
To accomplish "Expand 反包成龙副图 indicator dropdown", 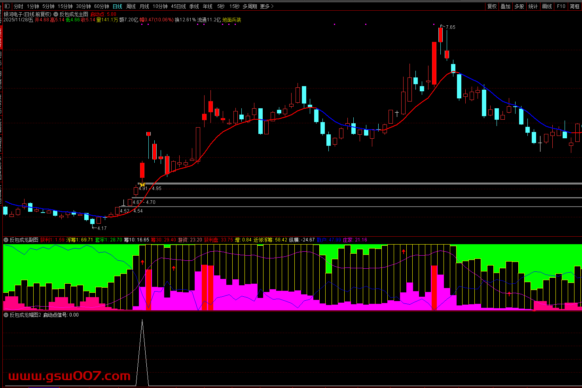I will click(x=6, y=240).
